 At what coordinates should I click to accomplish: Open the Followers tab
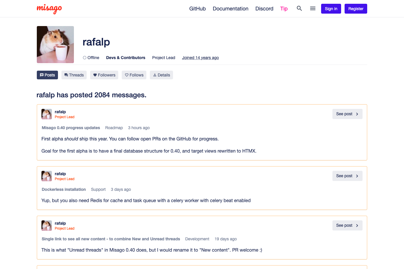pos(104,75)
